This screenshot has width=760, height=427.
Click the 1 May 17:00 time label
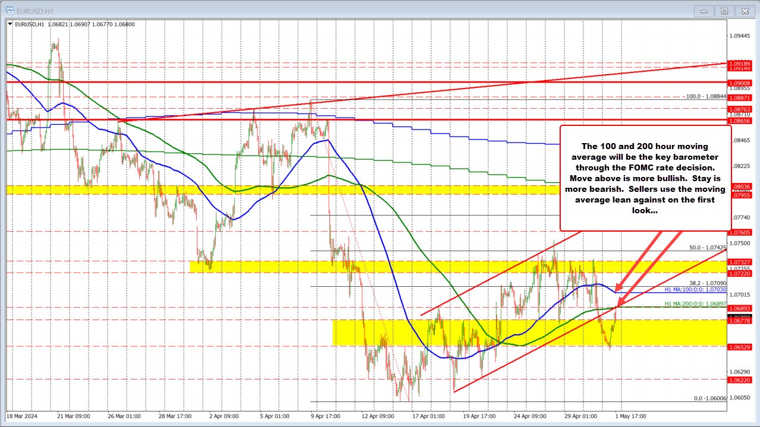click(629, 416)
